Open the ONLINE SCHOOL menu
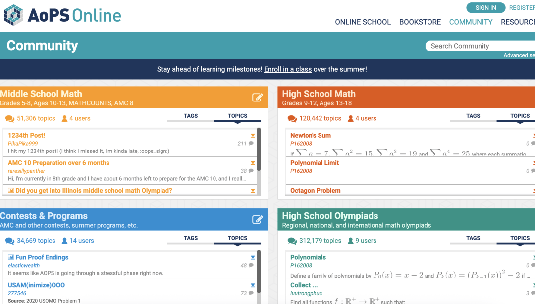 (x=363, y=22)
